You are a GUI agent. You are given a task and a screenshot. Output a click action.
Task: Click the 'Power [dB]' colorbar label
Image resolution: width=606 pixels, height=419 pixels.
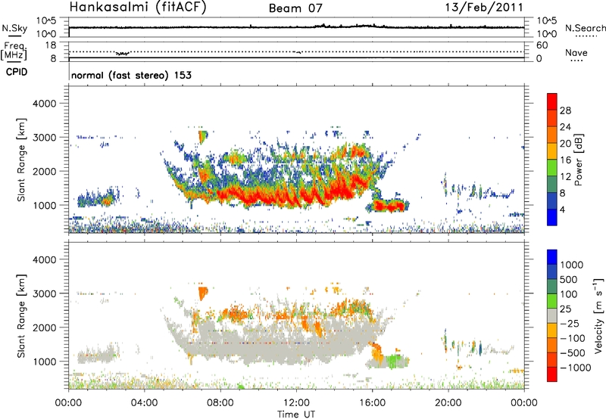[x=577, y=160]
